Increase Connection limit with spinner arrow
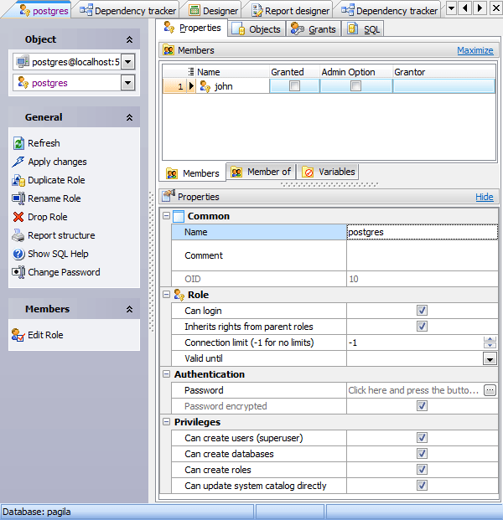 pyautogui.click(x=490, y=339)
